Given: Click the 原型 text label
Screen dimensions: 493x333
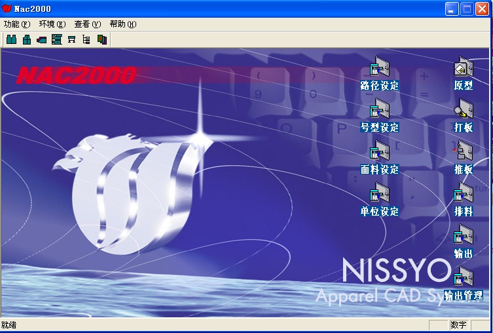Looking at the screenshot, I should coord(464,86).
